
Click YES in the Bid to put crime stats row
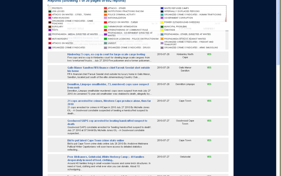point(209,140)
